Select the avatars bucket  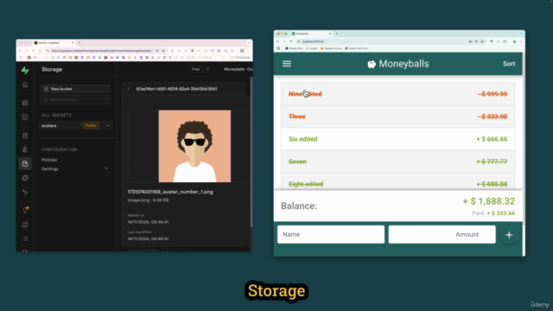tap(75, 125)
